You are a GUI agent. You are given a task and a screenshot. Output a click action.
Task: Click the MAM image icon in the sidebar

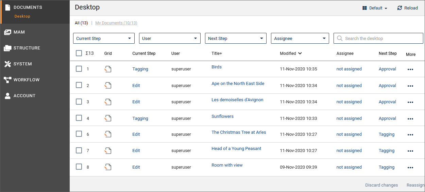pos(7,32)
